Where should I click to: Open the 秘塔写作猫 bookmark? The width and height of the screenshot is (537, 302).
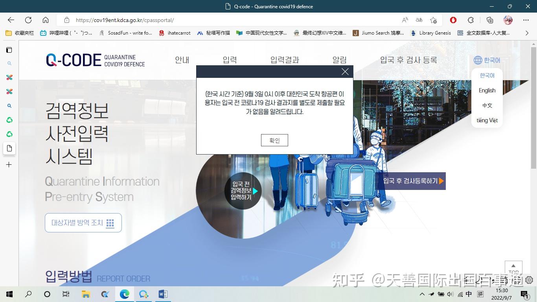point(213,33)
